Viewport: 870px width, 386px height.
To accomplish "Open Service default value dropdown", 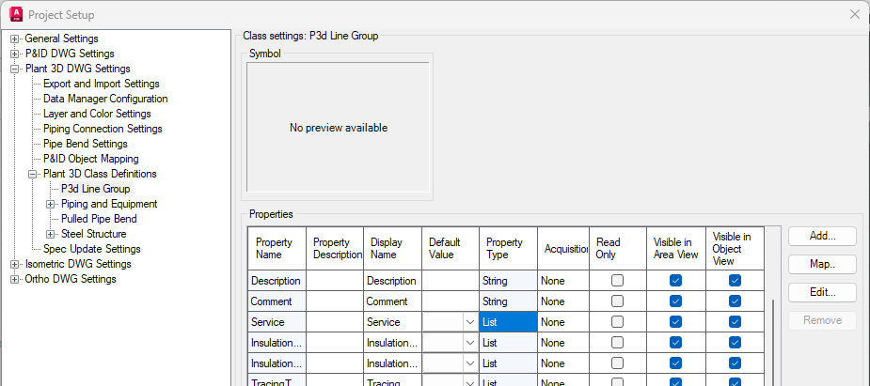I will (x=470, y=322).
